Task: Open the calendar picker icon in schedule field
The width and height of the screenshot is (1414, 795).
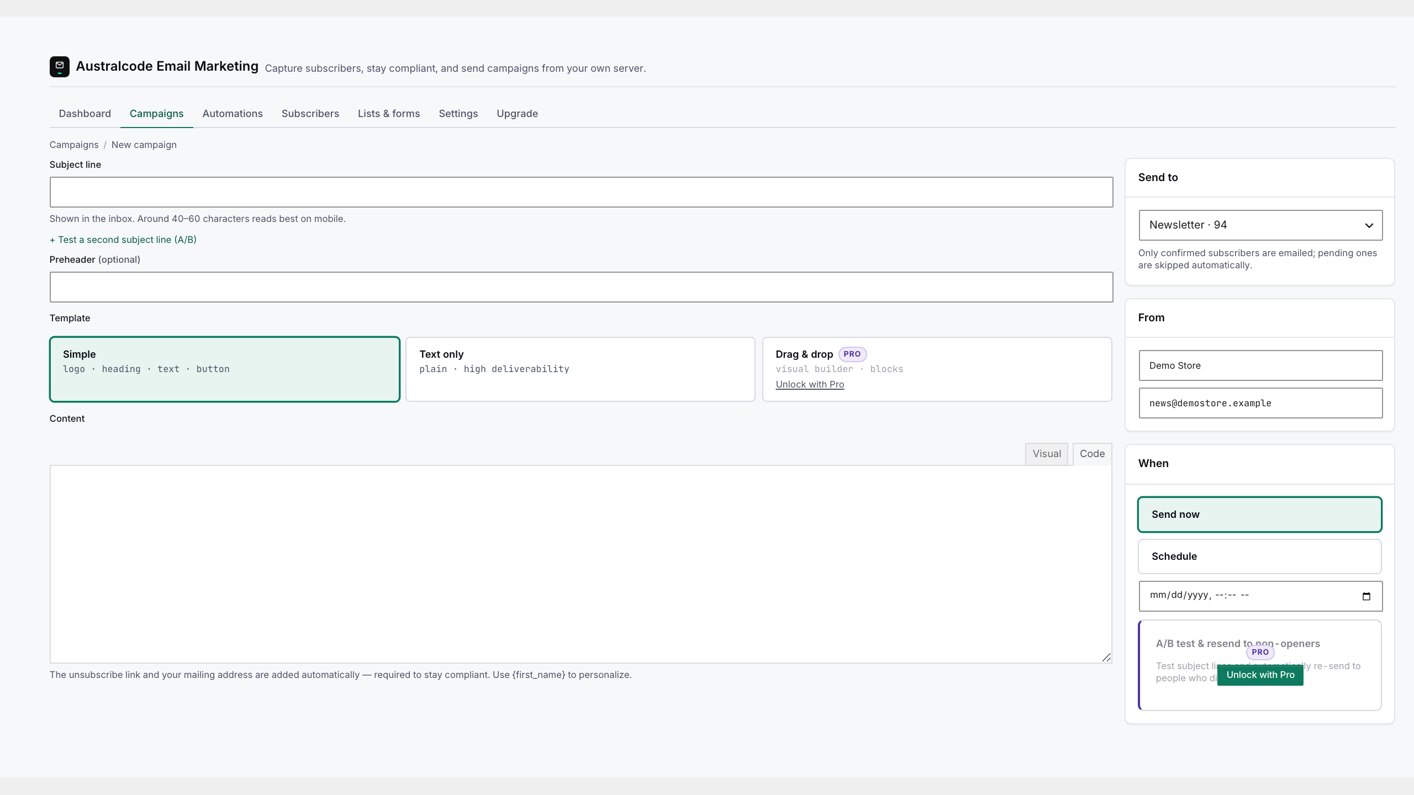Action: pos(1366,596)
